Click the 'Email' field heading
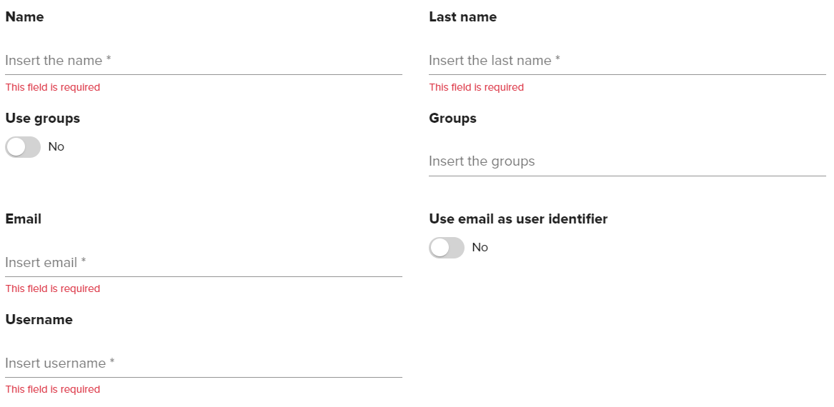 24,219
